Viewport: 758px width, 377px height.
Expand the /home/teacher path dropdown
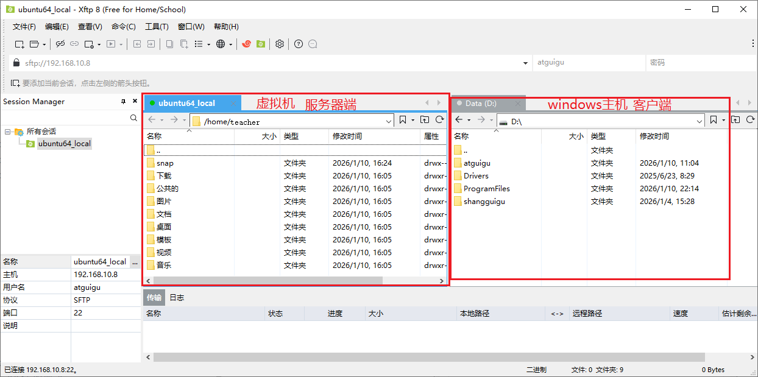389,121
